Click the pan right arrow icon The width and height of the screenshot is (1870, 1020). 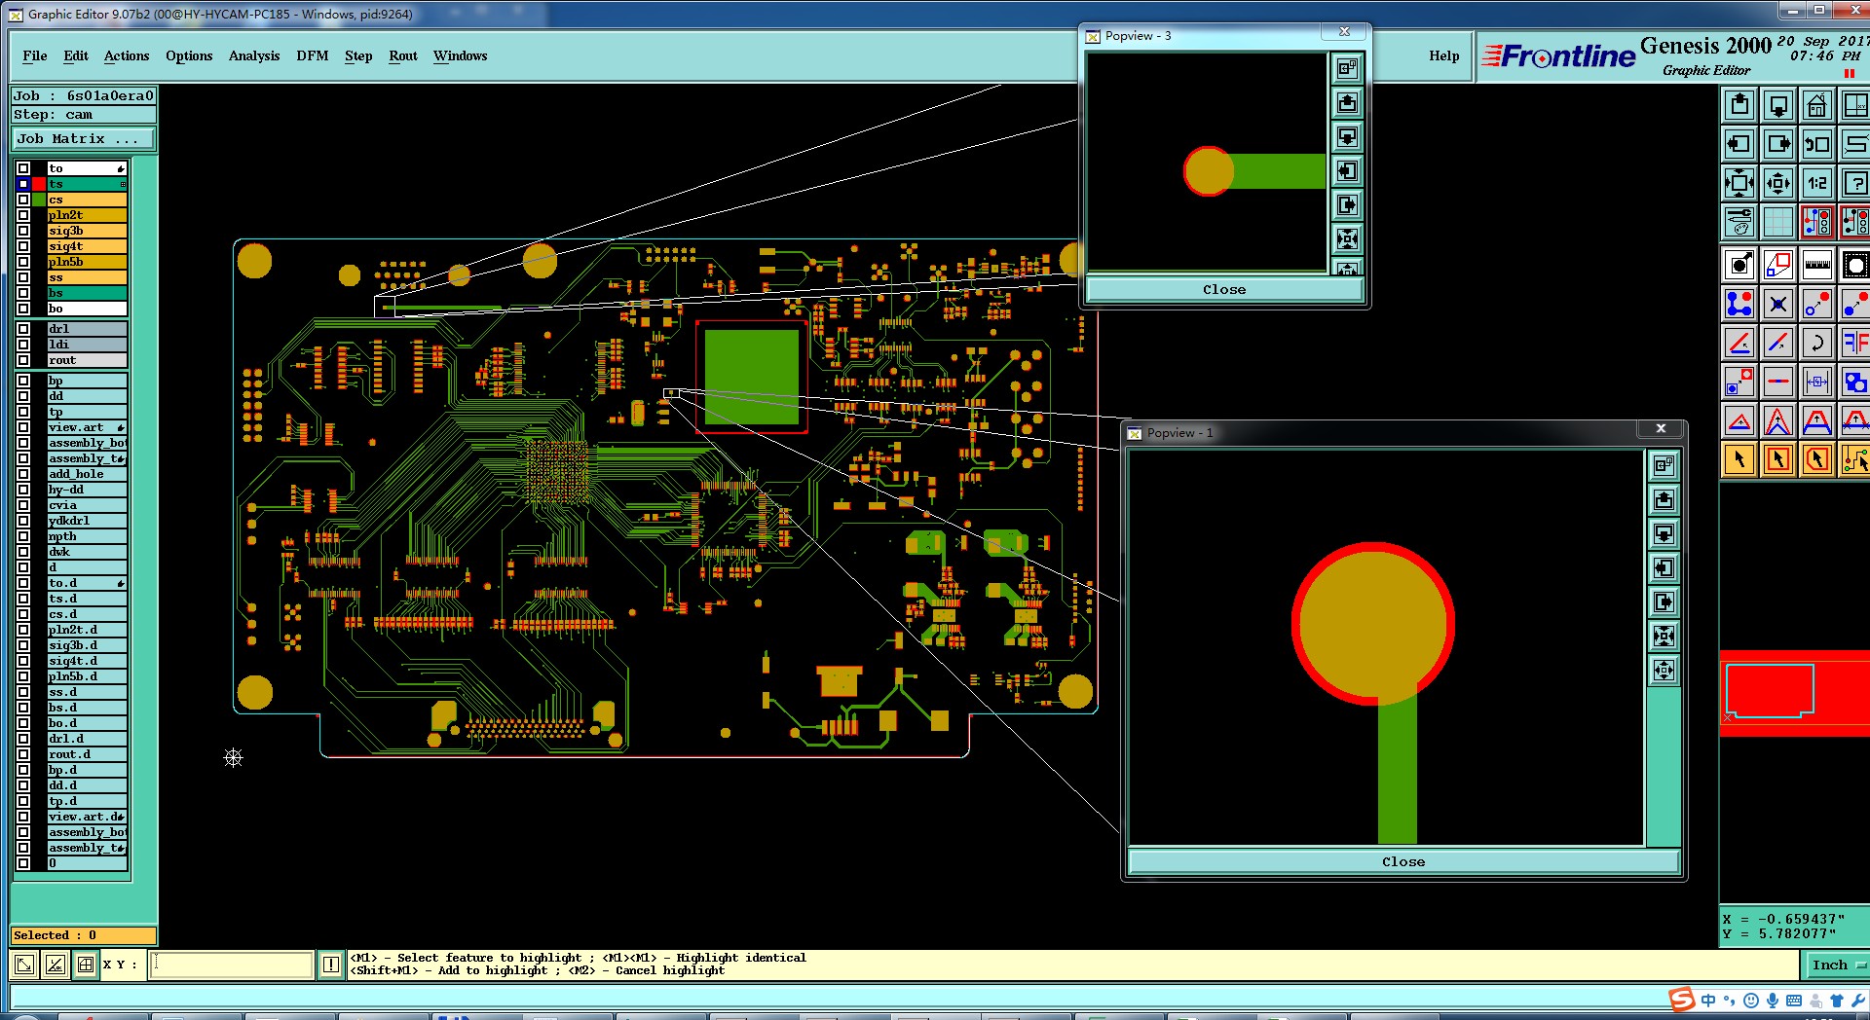(1778, 145)
